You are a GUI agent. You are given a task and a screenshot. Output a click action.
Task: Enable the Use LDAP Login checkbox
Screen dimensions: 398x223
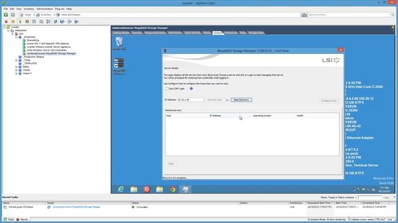(x=167, y=89)
